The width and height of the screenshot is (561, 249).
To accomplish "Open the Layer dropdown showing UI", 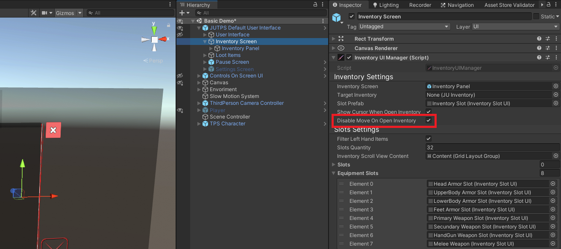I will [x=515, y=27].
